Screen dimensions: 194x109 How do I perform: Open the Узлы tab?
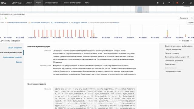pyautogui.click(x=87, y=3)
